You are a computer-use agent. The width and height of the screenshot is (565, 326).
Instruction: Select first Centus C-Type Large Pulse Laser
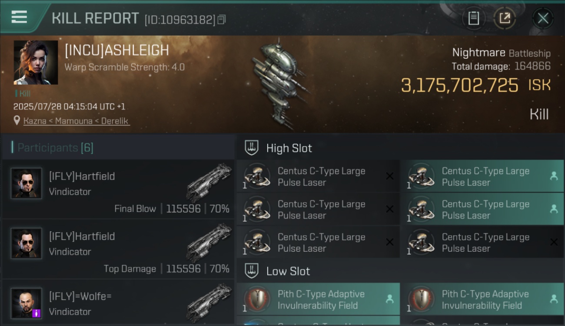point(318,177)
